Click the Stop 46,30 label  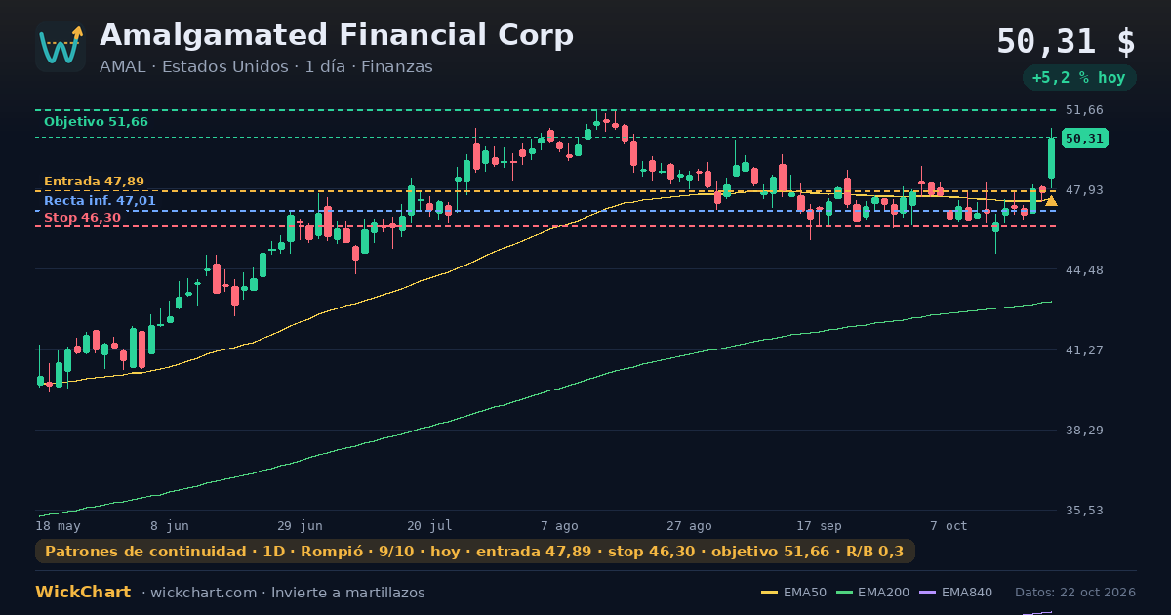coord(83,218)
